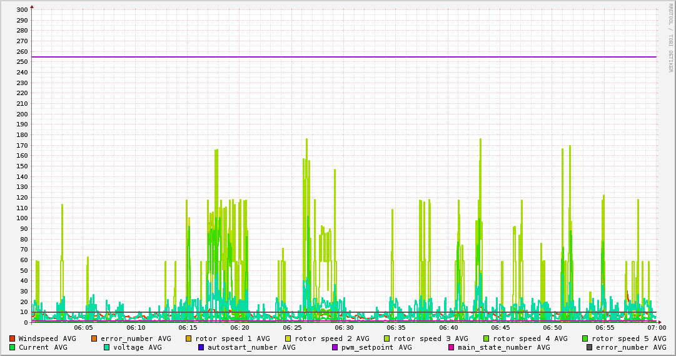Image resolution: width=676 pixels, height=356 pixels.
Task: Click the gray error_number AVG swatch
Action: [589, 347]
